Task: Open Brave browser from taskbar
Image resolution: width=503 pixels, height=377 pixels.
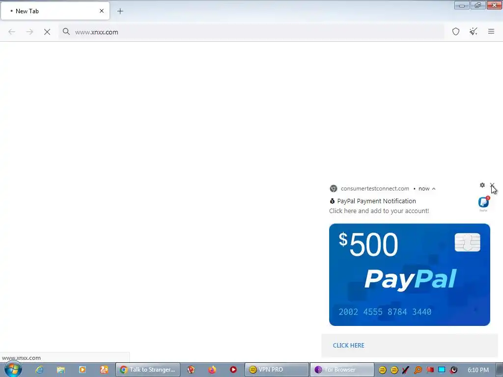Action: [191, 370]
